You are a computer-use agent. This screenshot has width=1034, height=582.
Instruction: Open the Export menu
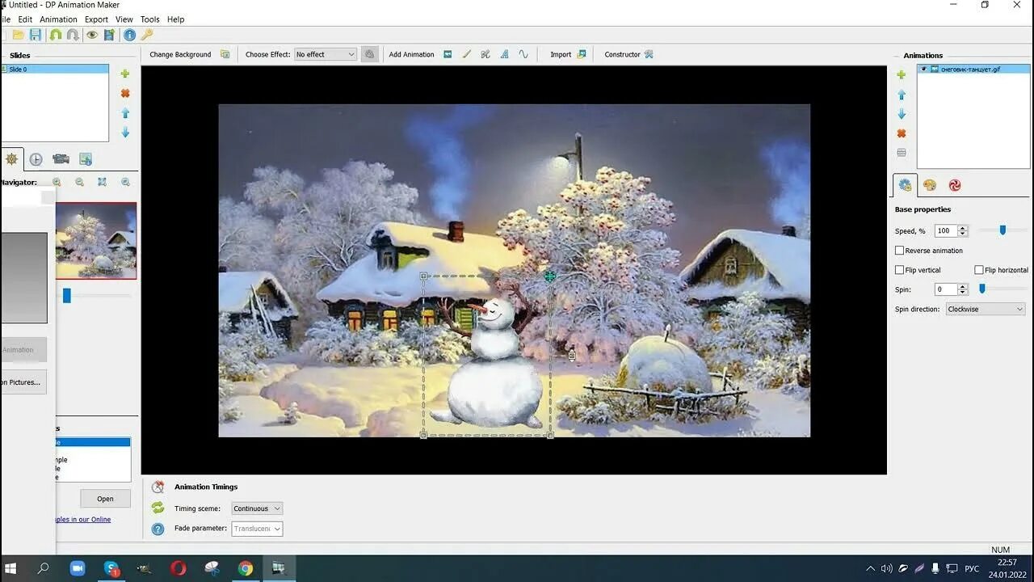(x=96, y=19)
